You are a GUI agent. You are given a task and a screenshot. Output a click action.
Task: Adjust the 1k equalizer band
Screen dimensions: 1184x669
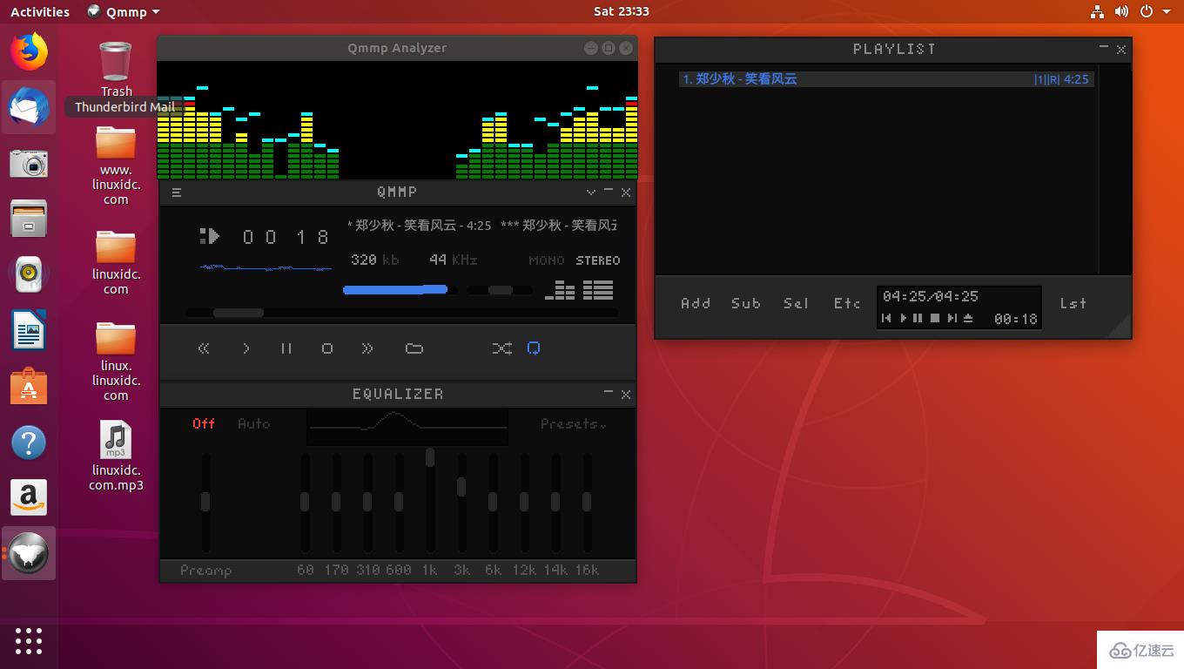coord(430,503)
